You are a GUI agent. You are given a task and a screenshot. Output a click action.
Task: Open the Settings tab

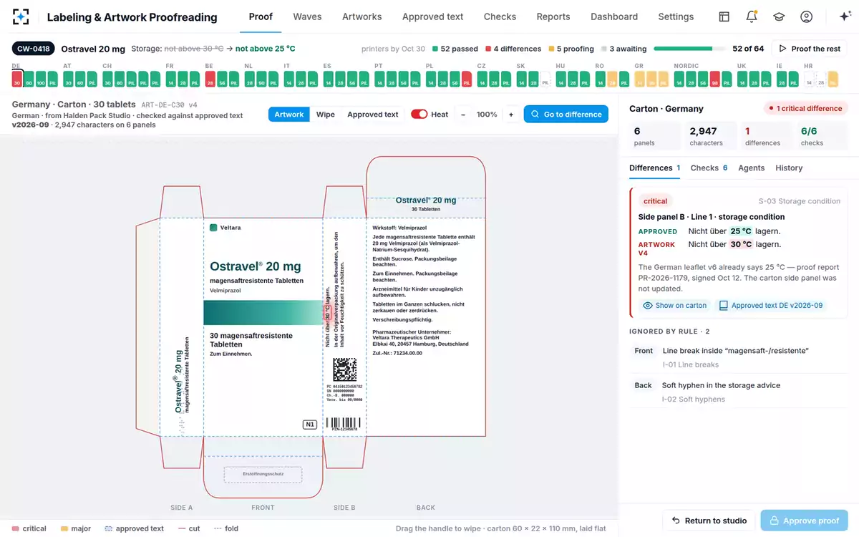coord(676,16)
